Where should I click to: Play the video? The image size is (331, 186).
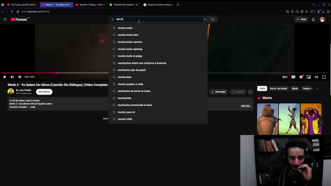click(5, 77)
